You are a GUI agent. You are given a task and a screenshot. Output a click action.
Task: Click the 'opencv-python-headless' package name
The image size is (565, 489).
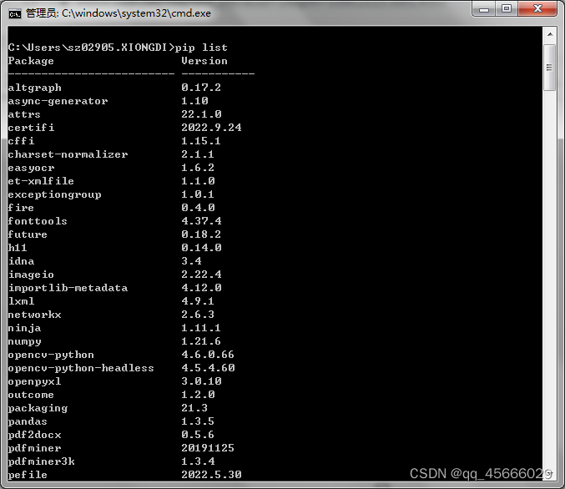coord(81,368)
